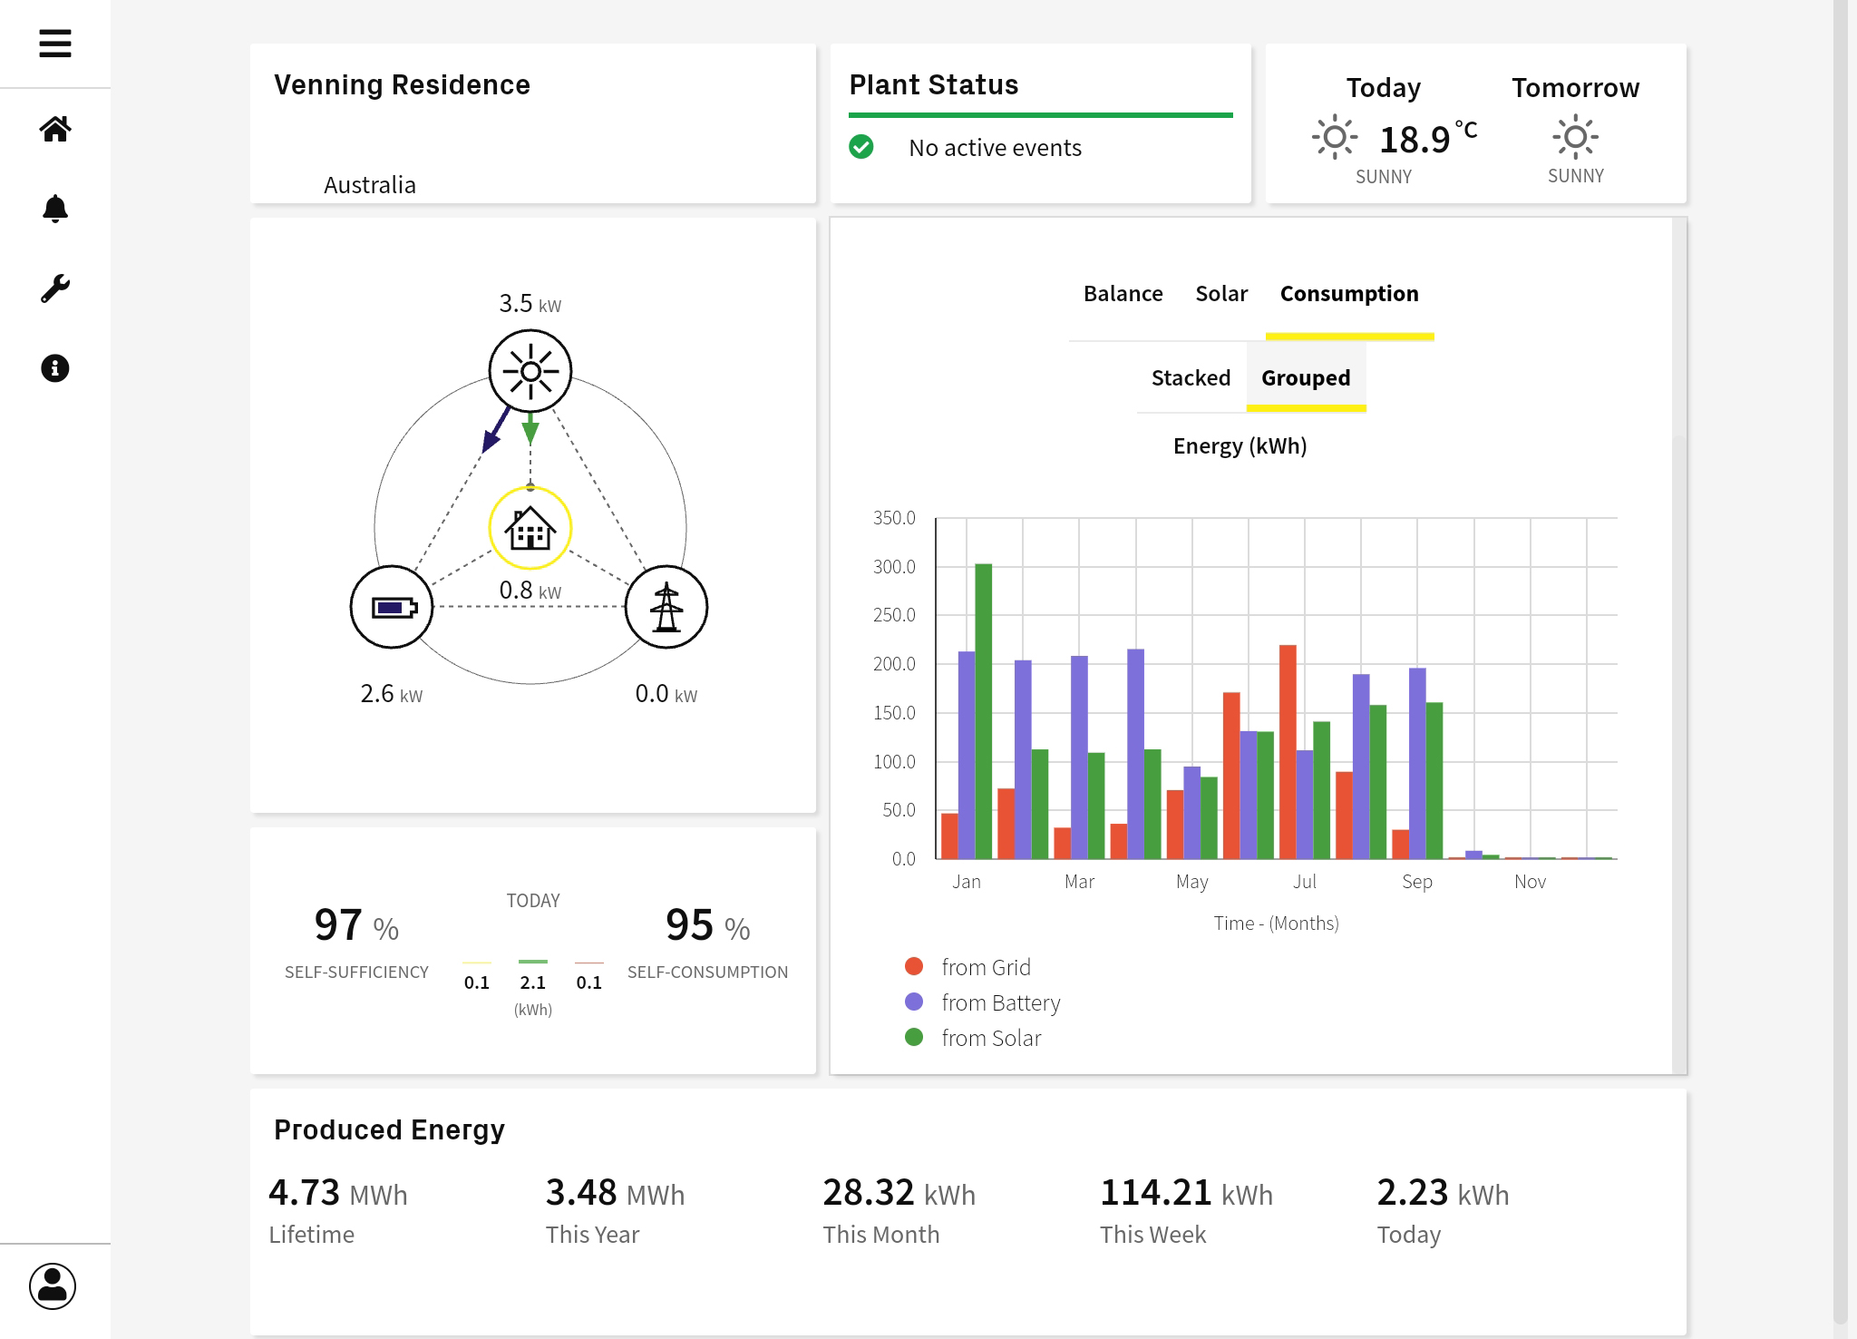The width and height of the screenshot is (1857, 1339).
Task: Click the 114.21 kWh This Week figure
Action: tap(1186, 1193)
